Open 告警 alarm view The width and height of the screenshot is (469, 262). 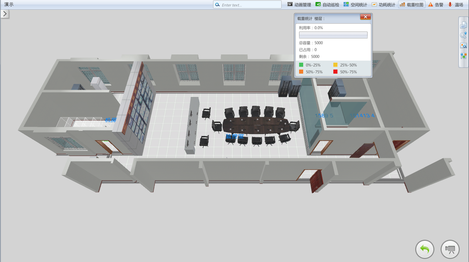pyautogui.click(x=436, y=5)
